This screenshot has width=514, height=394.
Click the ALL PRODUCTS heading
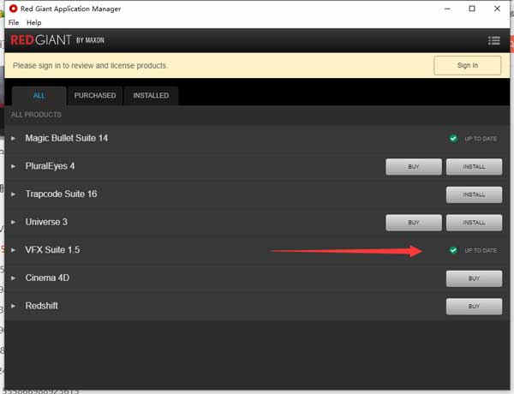coord(36,115)
